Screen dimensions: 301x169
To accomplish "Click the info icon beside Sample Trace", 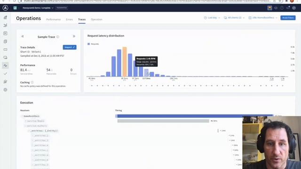I will [x=58, y=37].
